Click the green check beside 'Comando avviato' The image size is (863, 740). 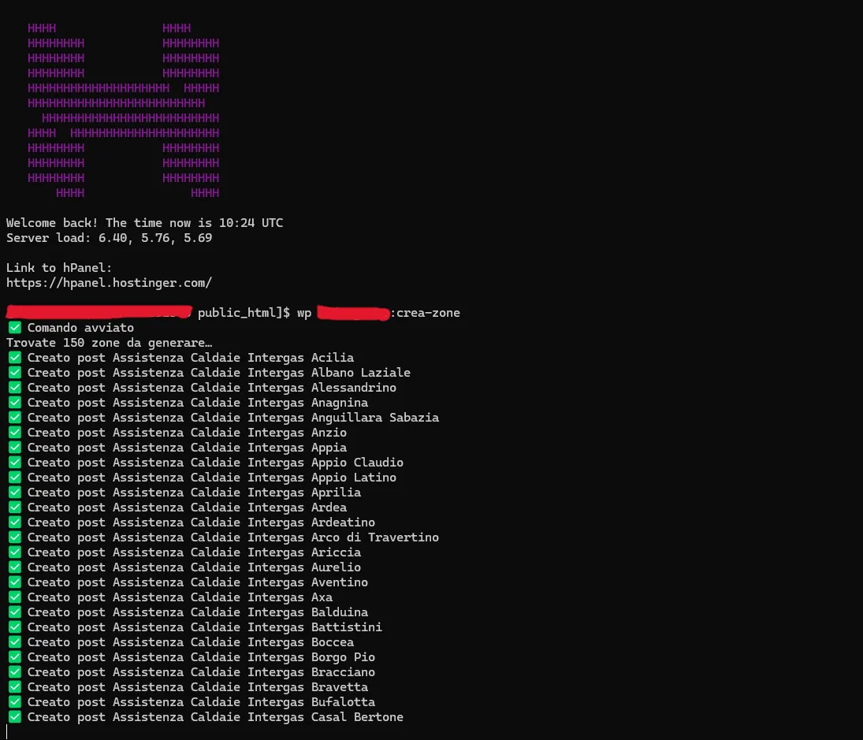tap(15, 327)
